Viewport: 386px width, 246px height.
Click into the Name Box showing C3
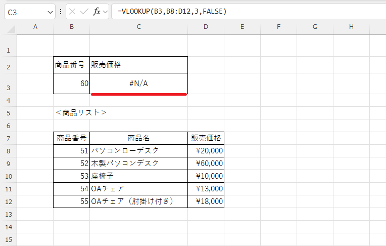pos(24,12)
